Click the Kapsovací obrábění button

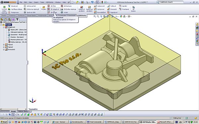[90, 9]
